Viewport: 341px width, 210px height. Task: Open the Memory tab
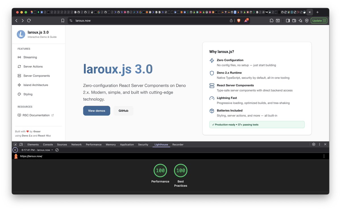(111, 144)
